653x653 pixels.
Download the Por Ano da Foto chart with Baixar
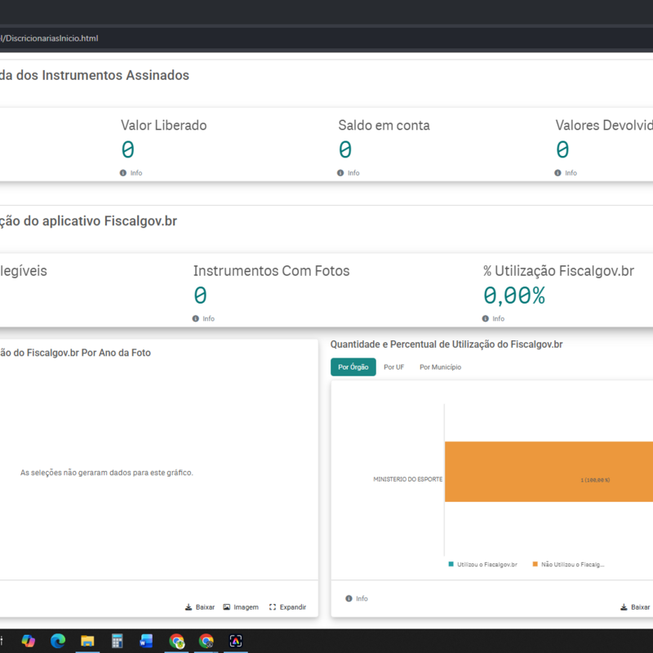click(200, 607)
